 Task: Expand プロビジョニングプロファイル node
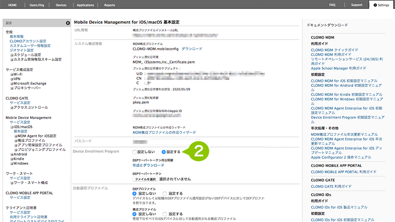(16, 150)
